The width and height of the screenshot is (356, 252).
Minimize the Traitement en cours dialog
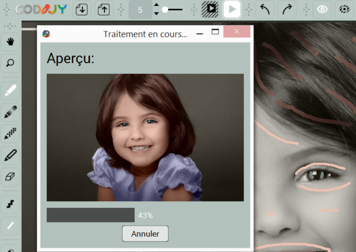[x=200, y=34]
